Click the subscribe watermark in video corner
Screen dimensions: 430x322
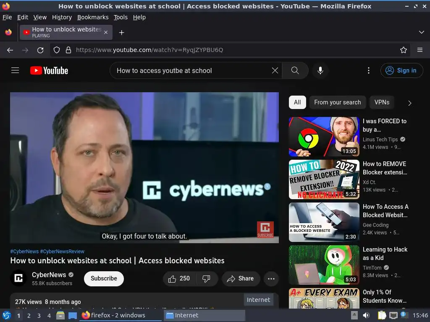click(265, 229)
